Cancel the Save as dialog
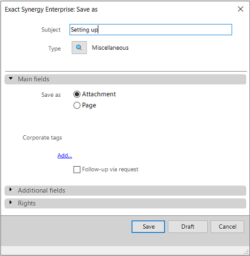This screenshot has height=256, width=250. click(x=227, y=227)
